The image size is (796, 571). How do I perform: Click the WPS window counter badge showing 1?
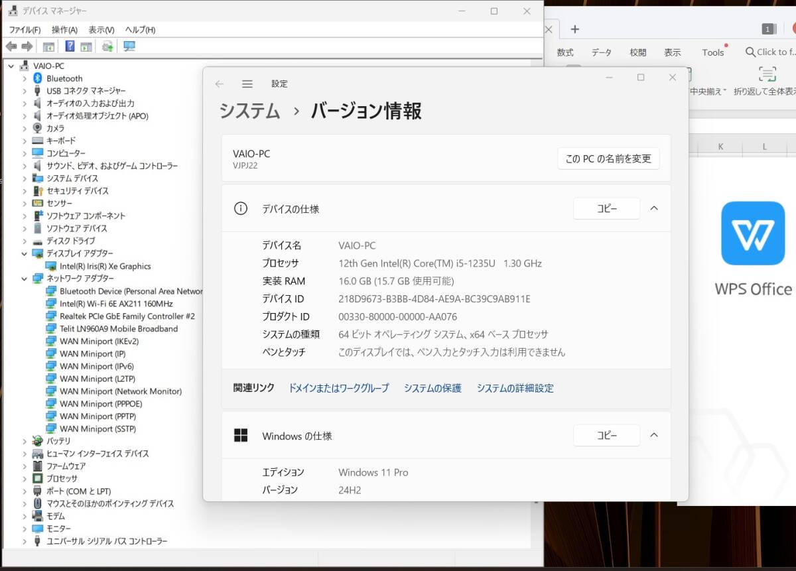(769, 29)
